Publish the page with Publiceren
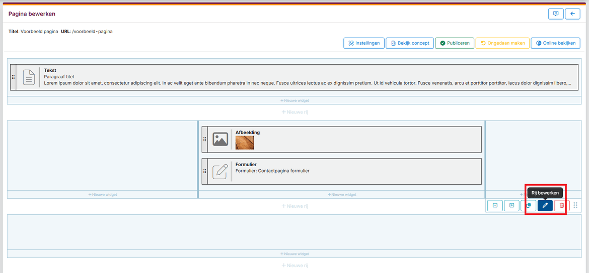589x273 pixels. [454, 43]
